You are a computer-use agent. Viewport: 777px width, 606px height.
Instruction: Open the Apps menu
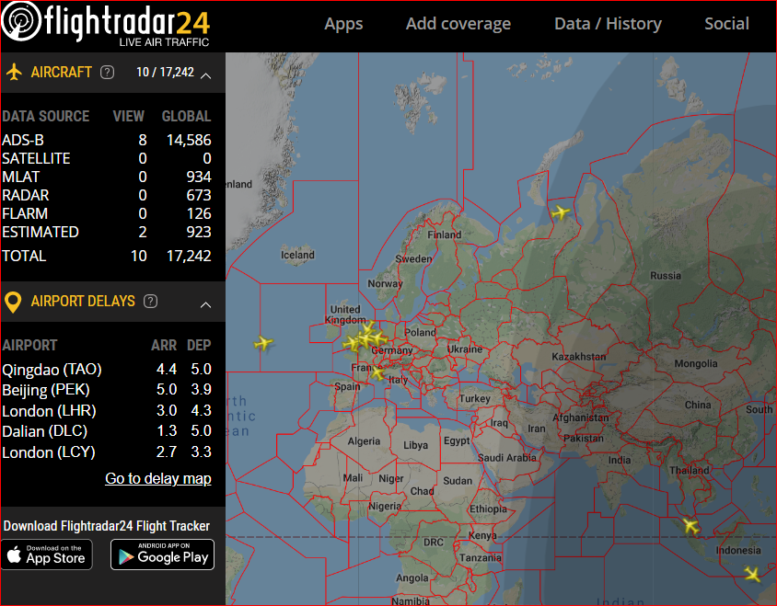[x=343, y=24]
